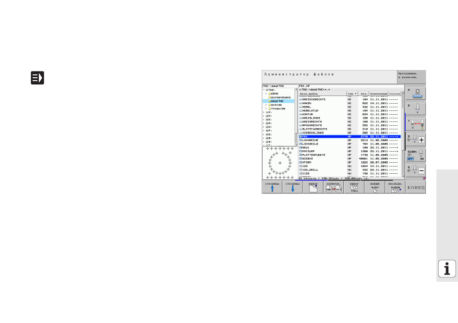Select highlighted file FR1
This screenshot has width=458, height=323.
pos(350,136)
